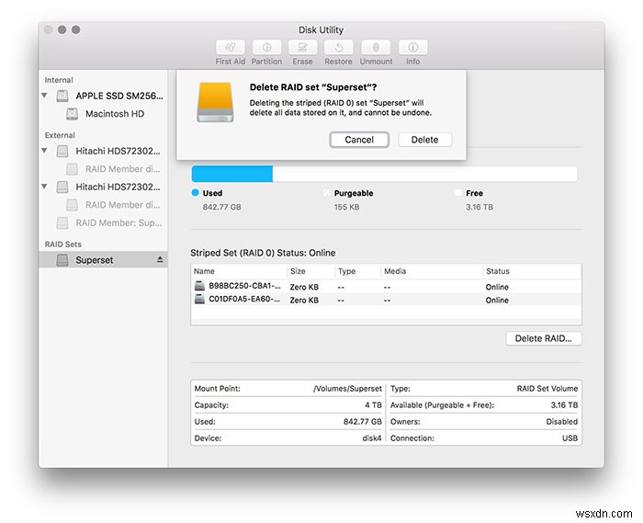Click the eject icon next to Superset
643x523 pixels.
[160, 259]
